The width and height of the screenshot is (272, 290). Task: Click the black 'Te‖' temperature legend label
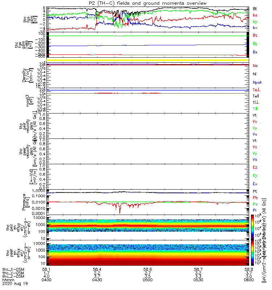256,96
